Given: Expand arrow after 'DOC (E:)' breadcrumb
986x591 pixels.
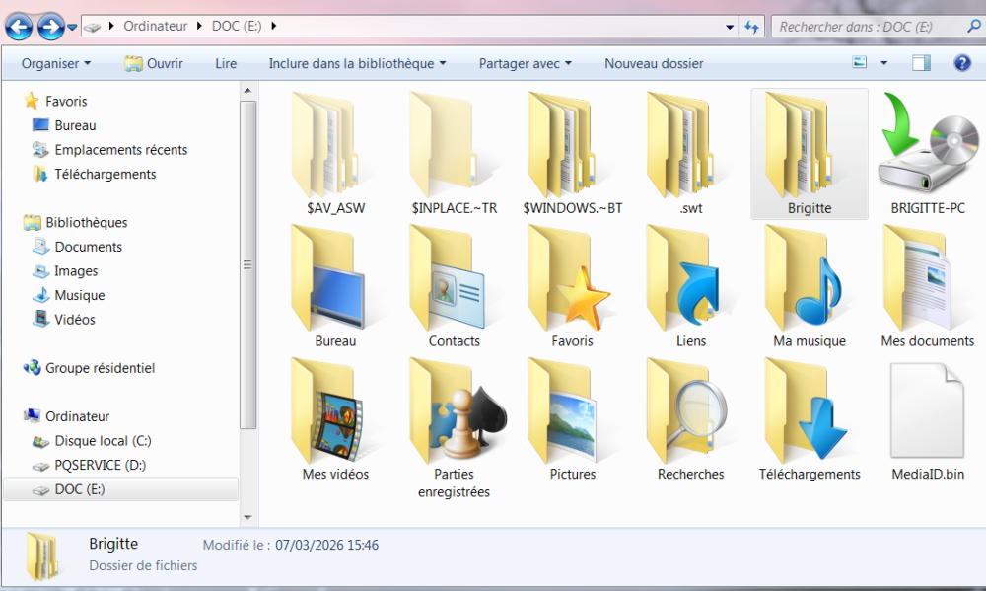Looking at the screenshot, I should click(273, 26).
